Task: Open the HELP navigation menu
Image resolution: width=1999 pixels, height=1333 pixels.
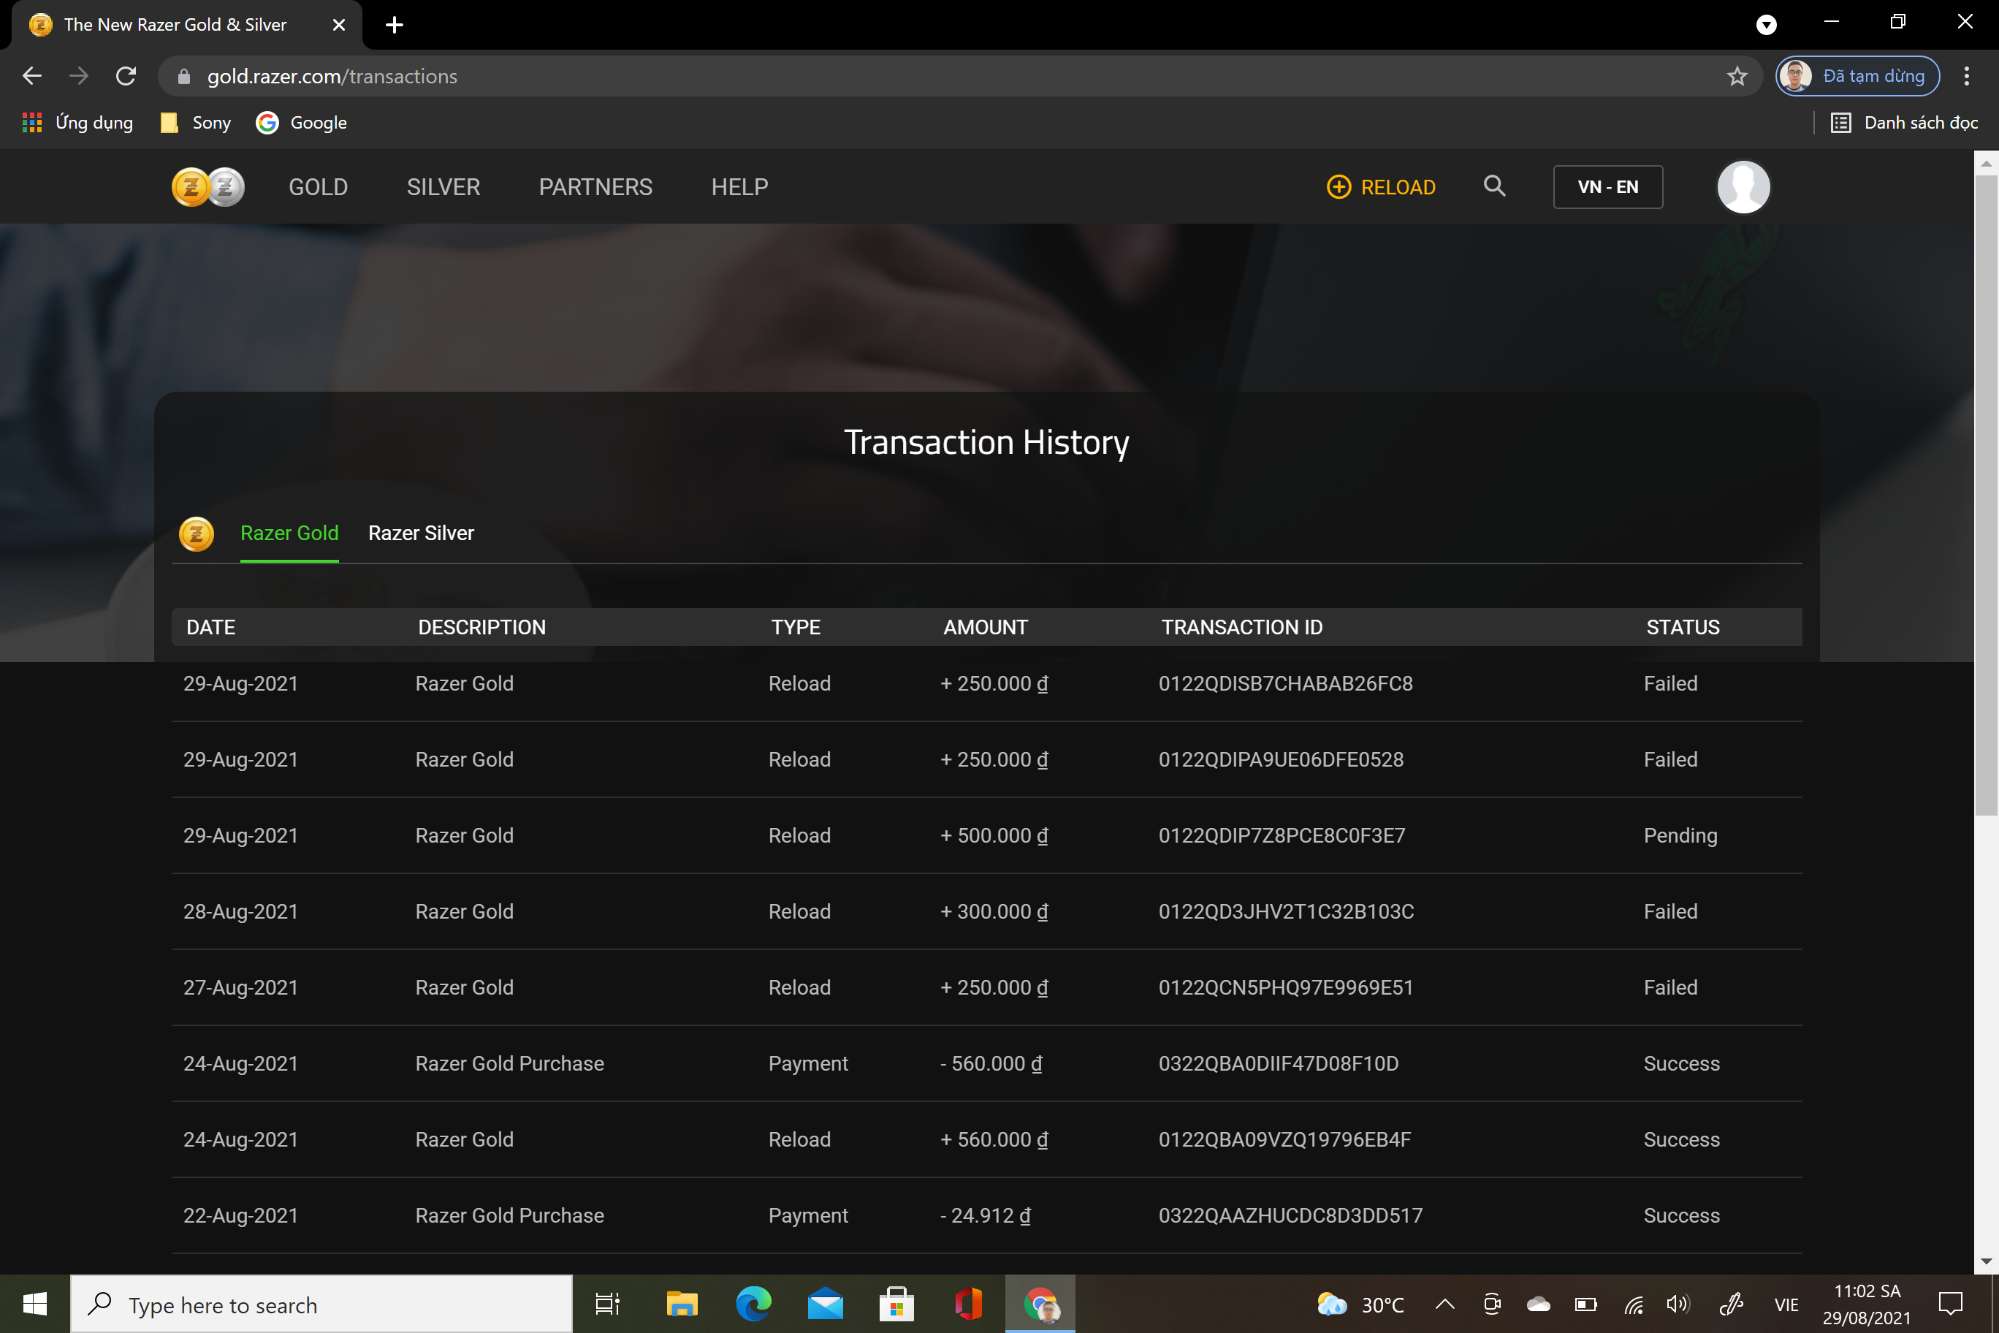Action: click(739, 187)
